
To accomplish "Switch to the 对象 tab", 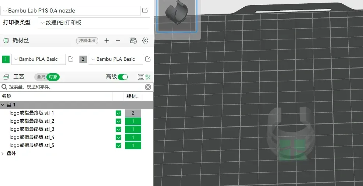I will [x=53, y=77].
